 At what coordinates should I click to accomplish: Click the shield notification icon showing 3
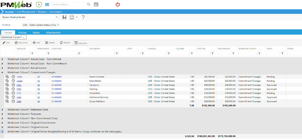click(39, 4)
